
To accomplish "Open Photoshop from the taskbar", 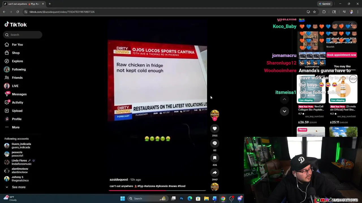I will tap(182, 198).
